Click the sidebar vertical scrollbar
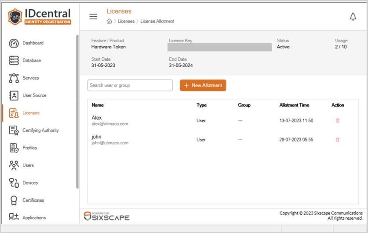The width and height of the screenshot is (368, 233). point(77,112)
